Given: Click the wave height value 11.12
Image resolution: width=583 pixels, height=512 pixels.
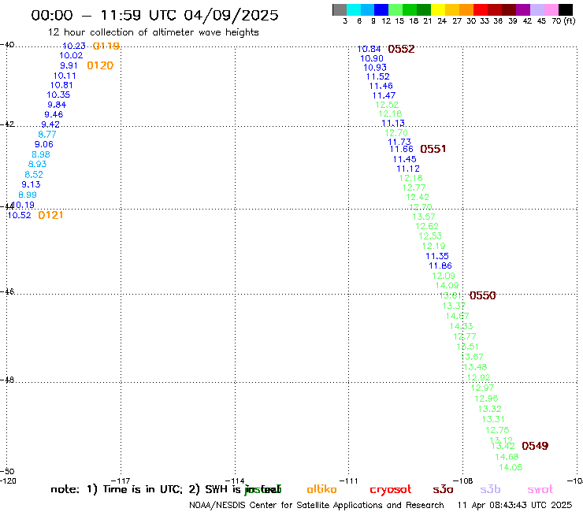Looking at the screenshot, I should point(408,169).
